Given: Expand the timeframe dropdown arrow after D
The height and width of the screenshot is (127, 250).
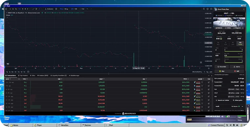Looking at the screenshot, I should click(x=30, y=9).
